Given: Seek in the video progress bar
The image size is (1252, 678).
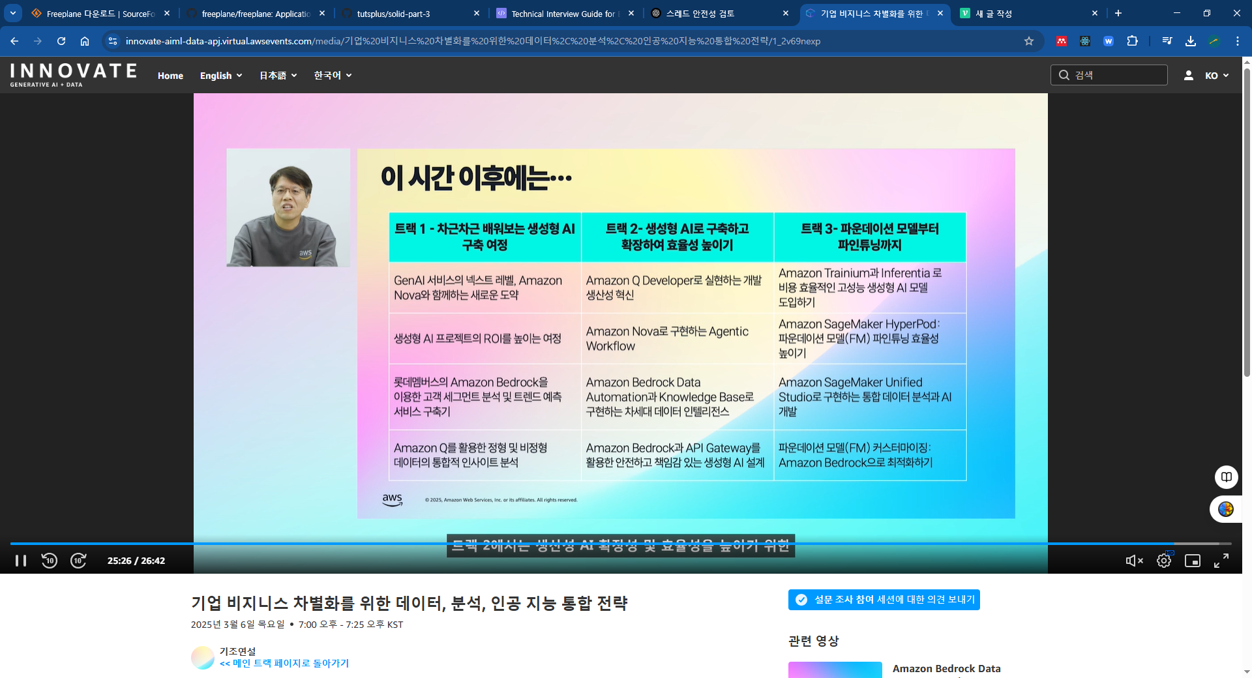Looking at the screenshot, I should 621,543.
